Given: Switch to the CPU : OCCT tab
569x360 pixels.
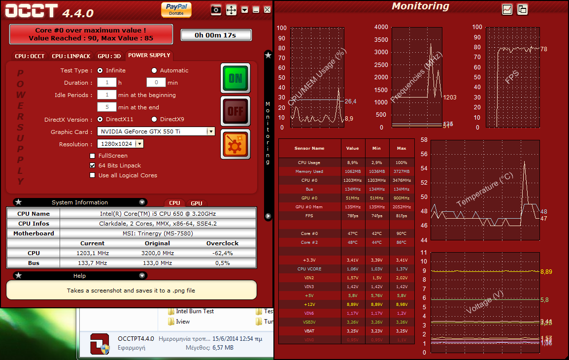Looking at the screenshot, I should 30,56.
